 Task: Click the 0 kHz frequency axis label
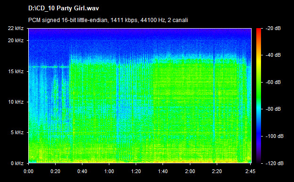point(17,163)
